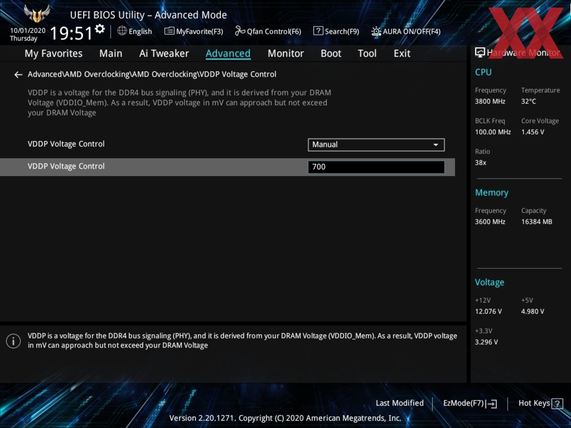Image resolution: width=571 pixels, height=428 pixels.
Task: Click the globe language icon
Action: [x=122, y=31]
